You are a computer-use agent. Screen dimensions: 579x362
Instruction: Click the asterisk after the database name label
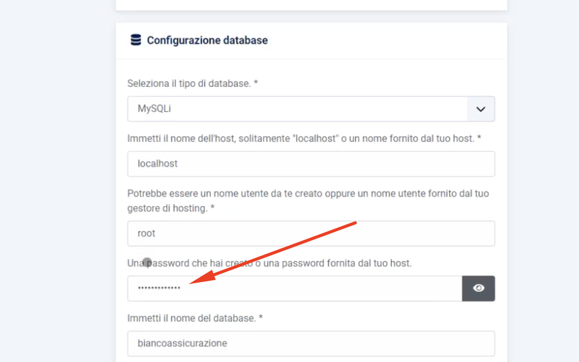pos(260,318)
